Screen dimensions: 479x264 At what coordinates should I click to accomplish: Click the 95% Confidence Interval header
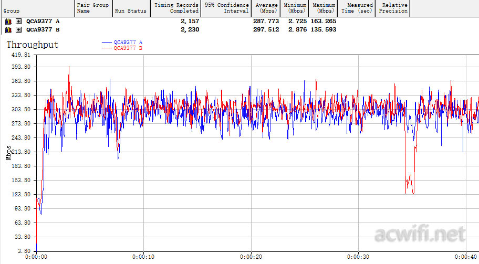pos(226,8)
